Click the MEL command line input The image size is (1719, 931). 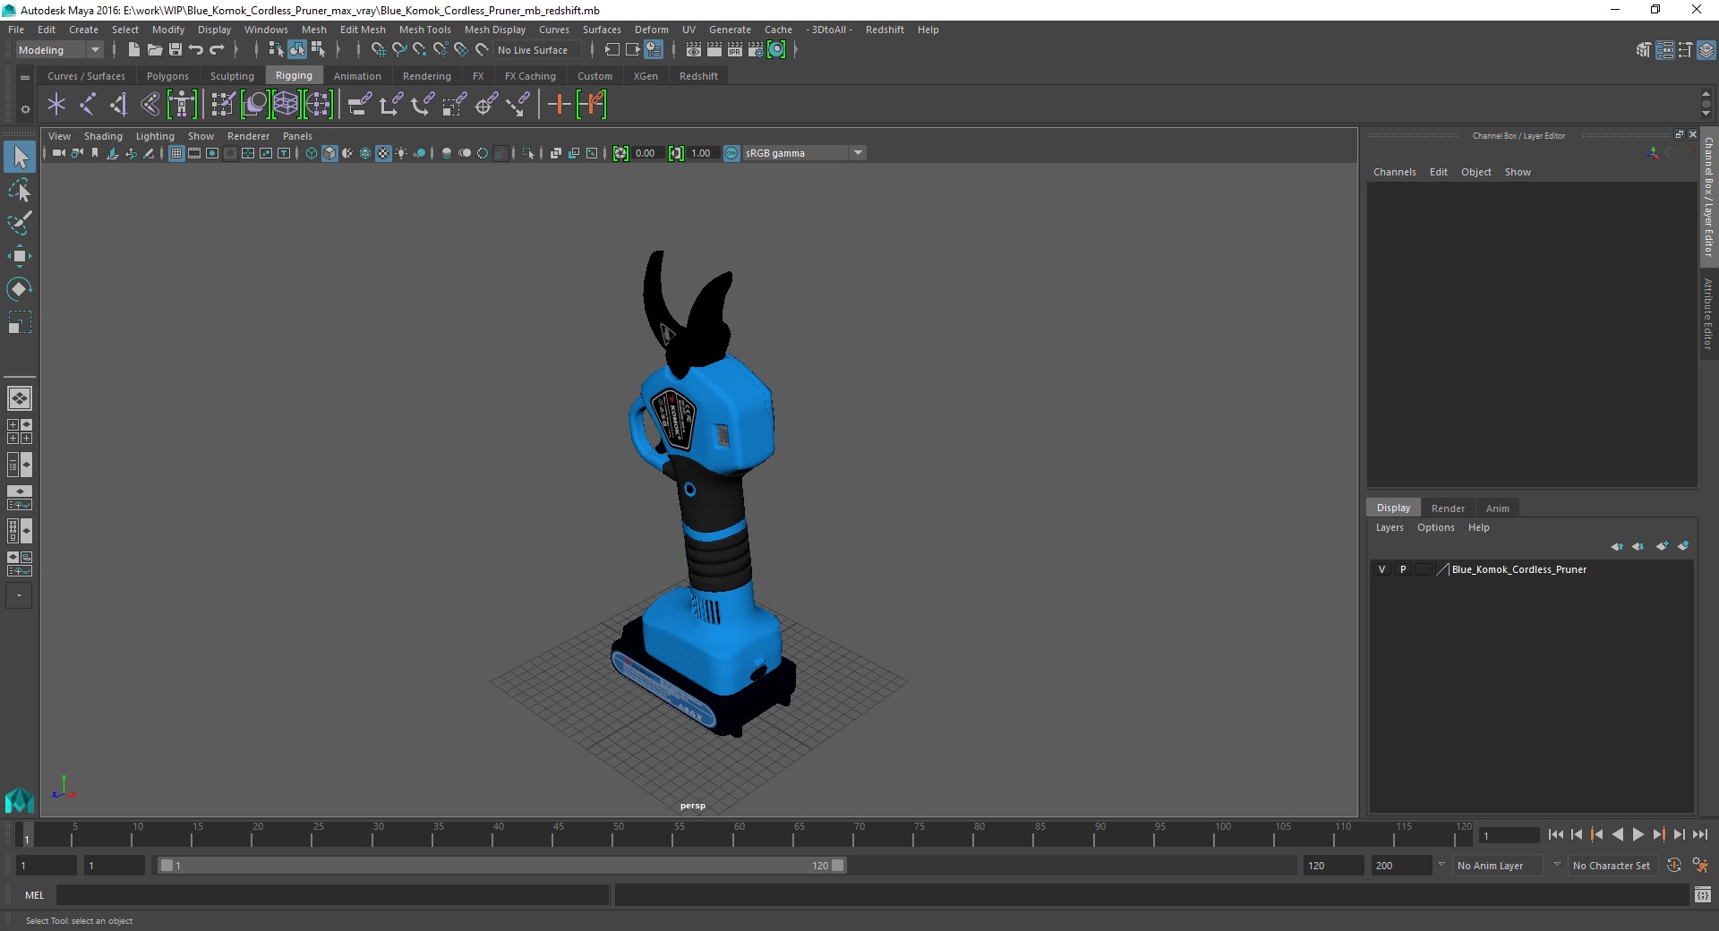pyautogui.click(x=332, y=895)
